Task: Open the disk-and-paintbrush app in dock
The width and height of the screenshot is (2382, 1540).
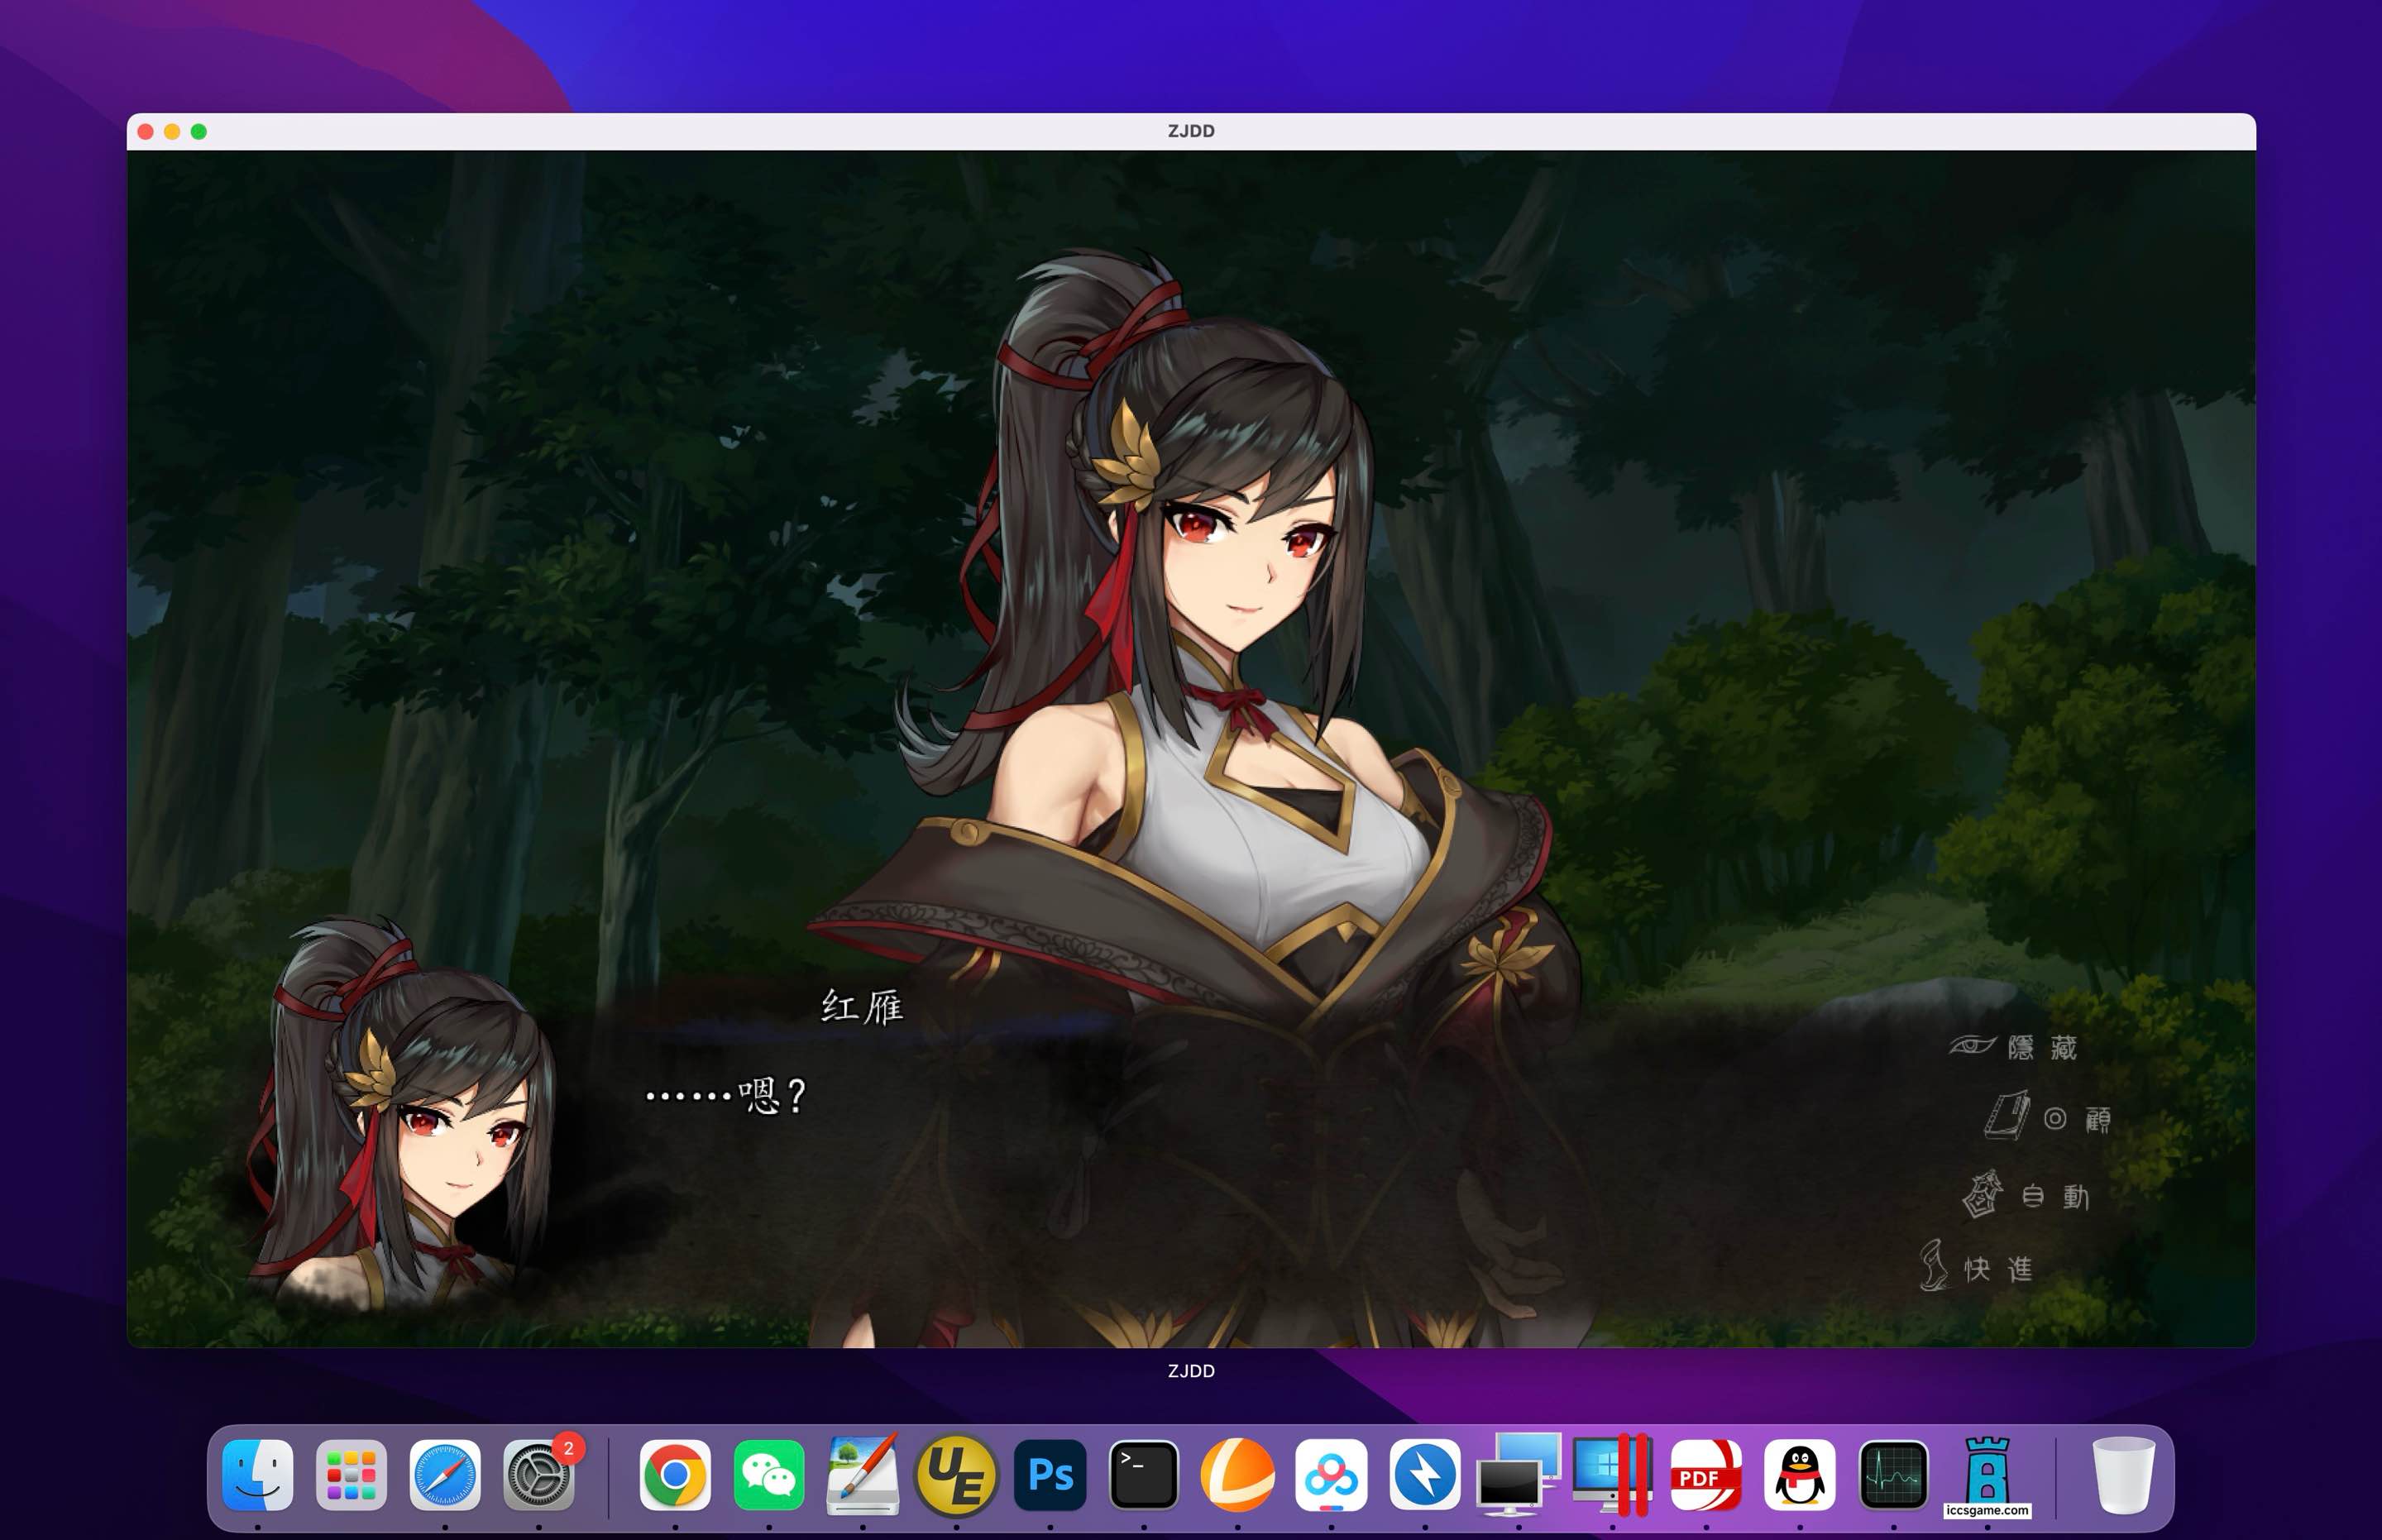Action: point(863,1474)
